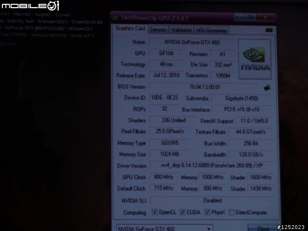Switch to the Graphics Card tab
This screenshot has width=308, height=231.
[x=130, y=28]
